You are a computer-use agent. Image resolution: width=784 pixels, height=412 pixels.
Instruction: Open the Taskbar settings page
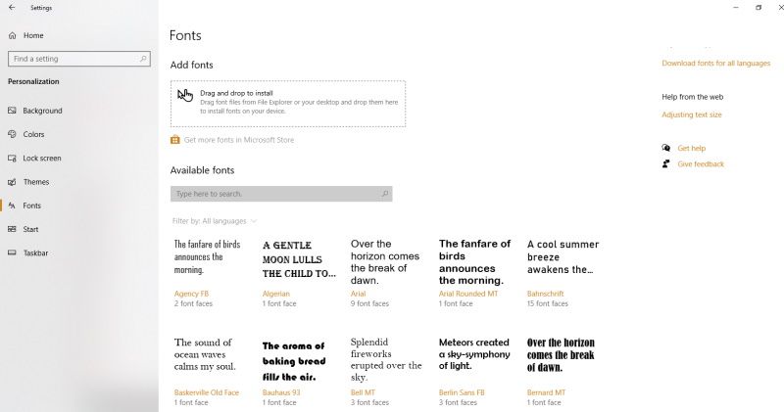35,252
